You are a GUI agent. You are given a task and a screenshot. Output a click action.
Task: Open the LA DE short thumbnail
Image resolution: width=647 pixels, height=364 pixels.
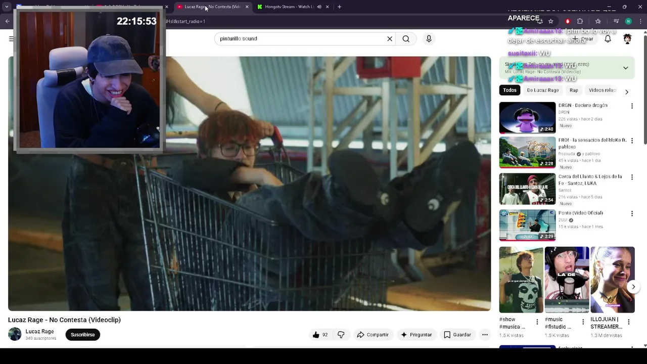[567, 280]
